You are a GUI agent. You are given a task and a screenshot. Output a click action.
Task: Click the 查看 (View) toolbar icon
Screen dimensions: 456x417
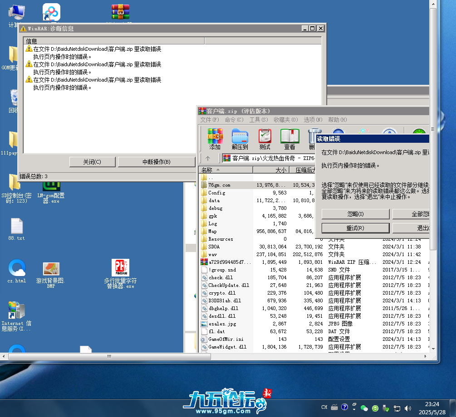pyautogui.click(x=289, y=139)
